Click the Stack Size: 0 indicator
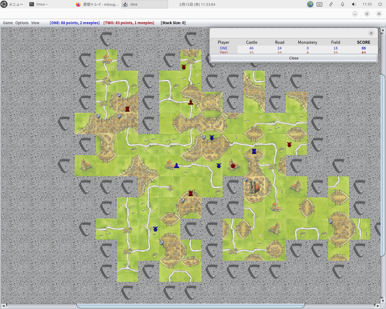 coord(173,23)
